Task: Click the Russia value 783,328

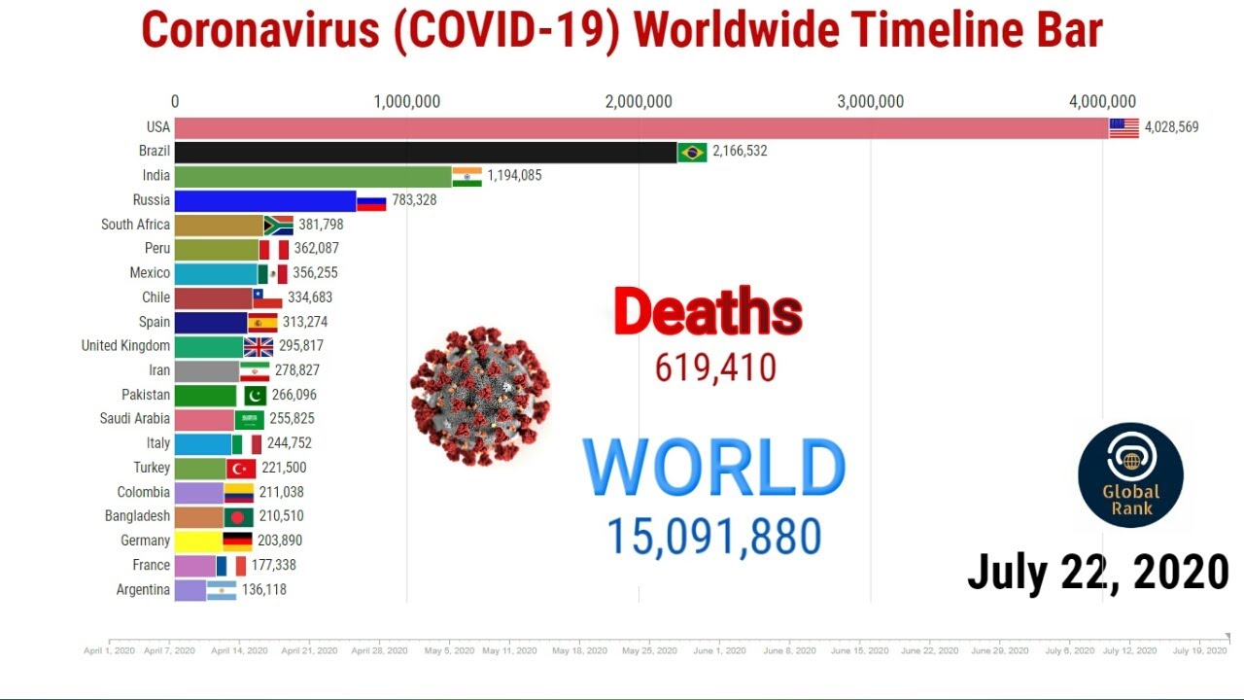Action: point(414,200)
